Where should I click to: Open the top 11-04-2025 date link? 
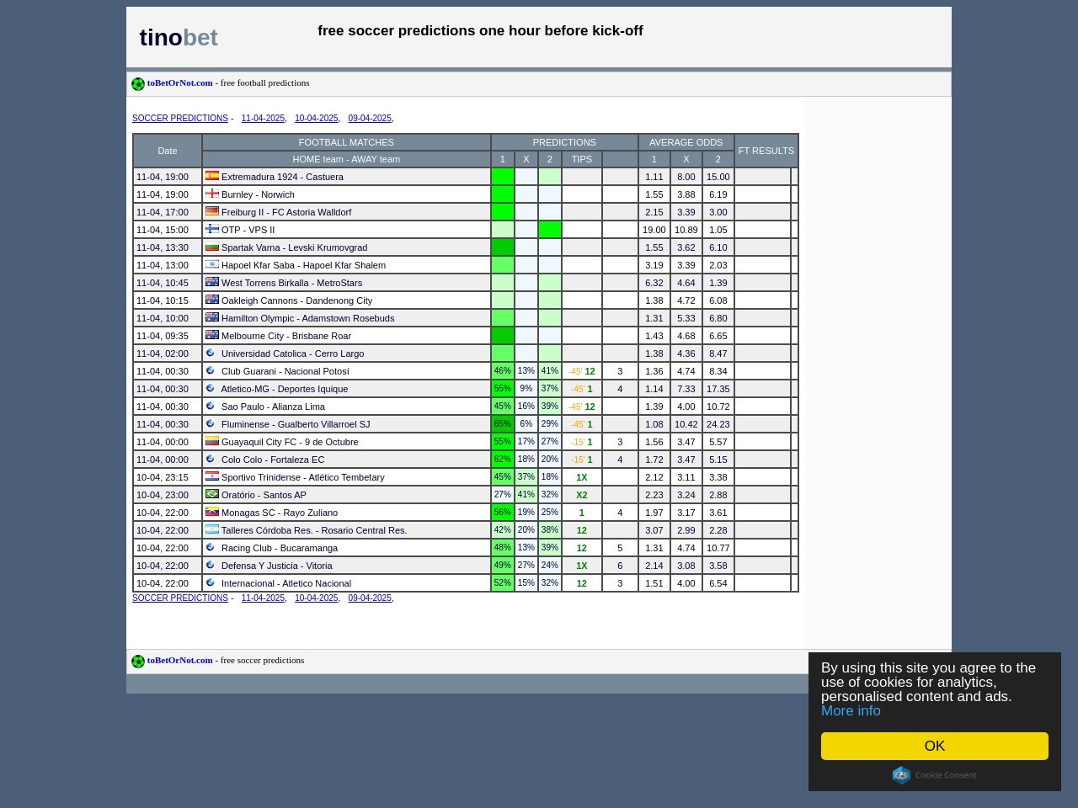[263, 119]
